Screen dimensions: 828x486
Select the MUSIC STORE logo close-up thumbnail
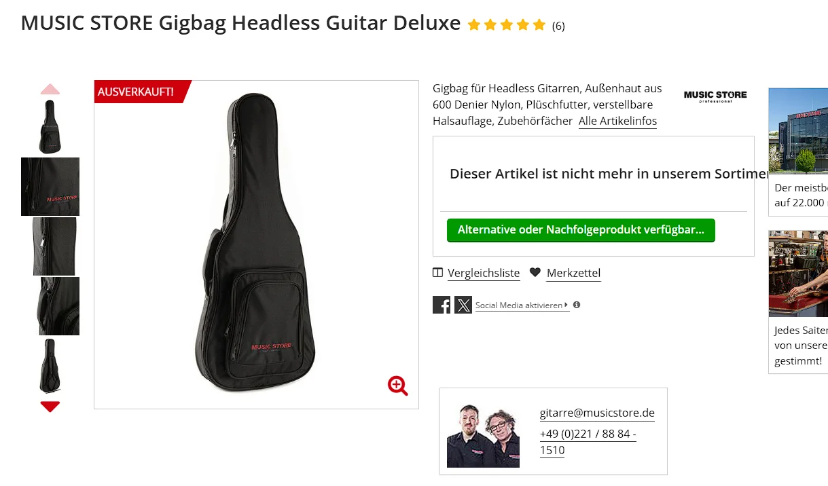click(x=50, y=187)
